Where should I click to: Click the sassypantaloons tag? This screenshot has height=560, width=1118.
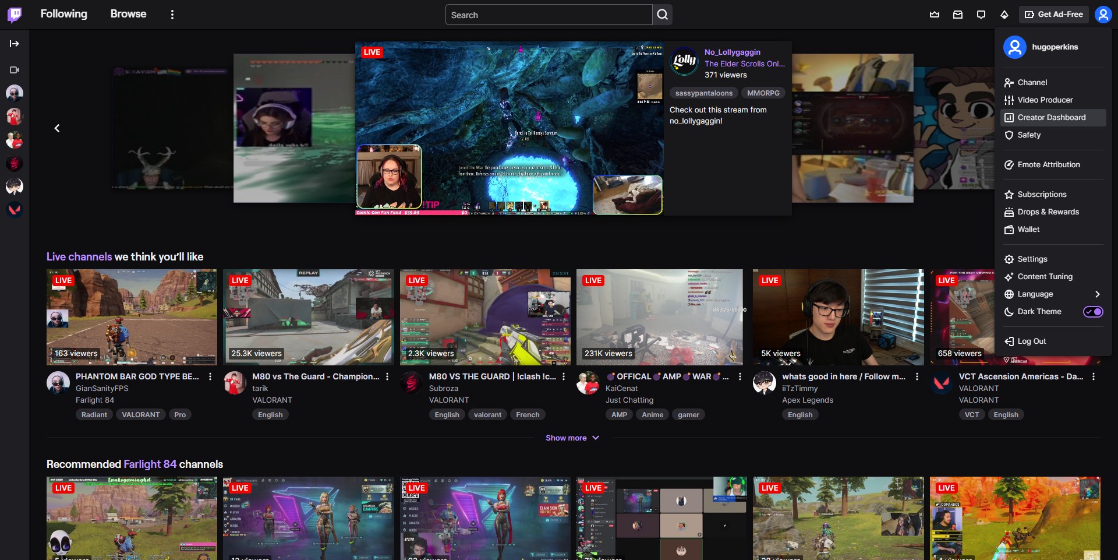pos(704,93)
